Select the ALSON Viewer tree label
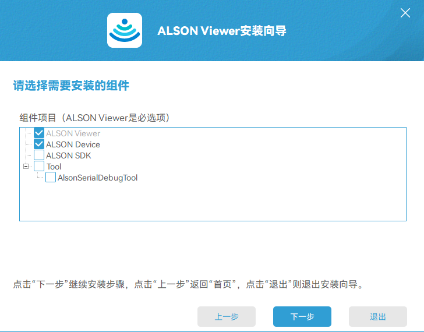Image resolution: width=424 pixels, height=332 pixels. tap(73, 133)
